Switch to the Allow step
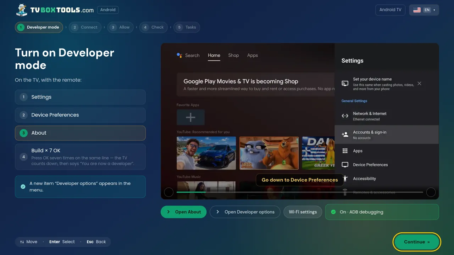Image resolution: width=454 pixels, height=255 pixels. coord(121,27)
